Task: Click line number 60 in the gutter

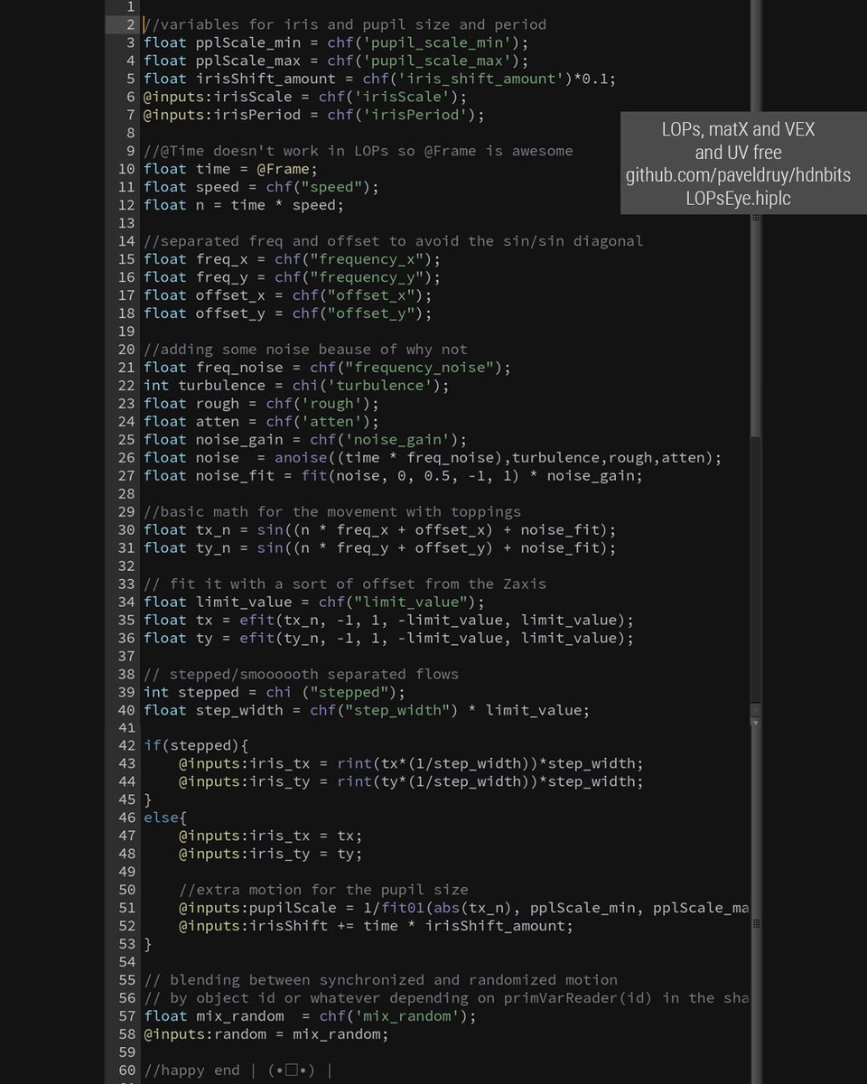Action: [126, 1070]
